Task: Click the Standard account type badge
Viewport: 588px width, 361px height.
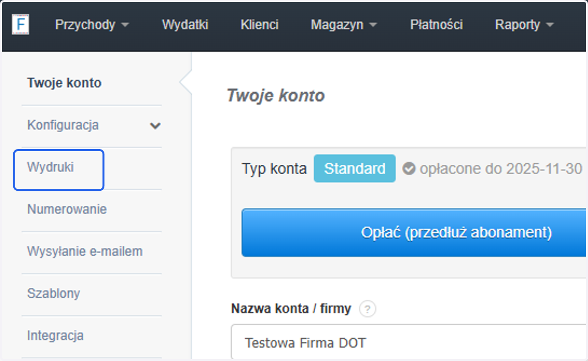Action: (355, 169)
